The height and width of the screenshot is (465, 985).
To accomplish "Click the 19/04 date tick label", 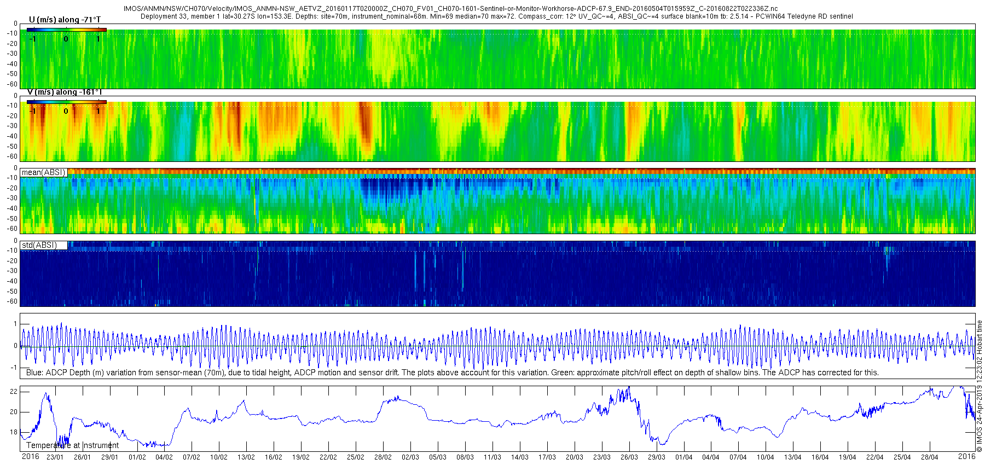I will (848, 457).
